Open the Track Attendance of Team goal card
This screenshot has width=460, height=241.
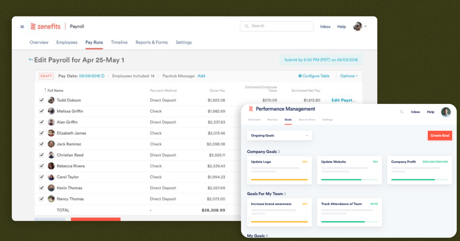click(x=350, y=212)
